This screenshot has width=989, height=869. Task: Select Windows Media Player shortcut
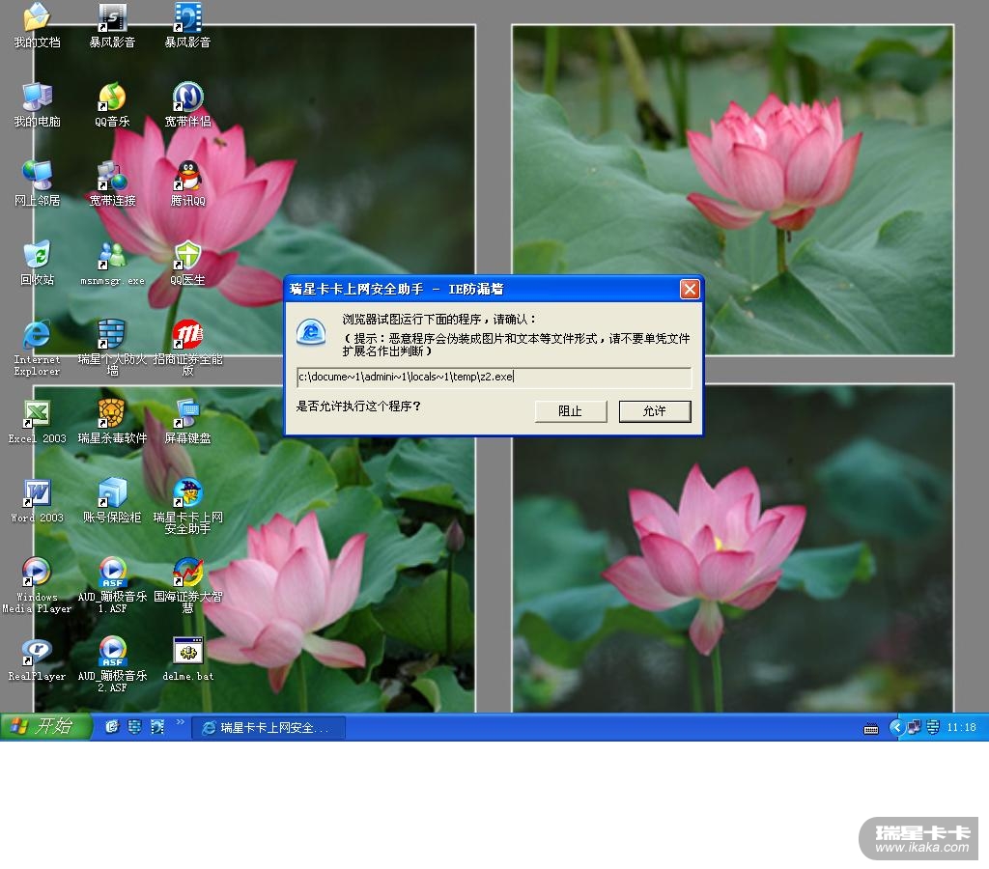pos(37,586)
